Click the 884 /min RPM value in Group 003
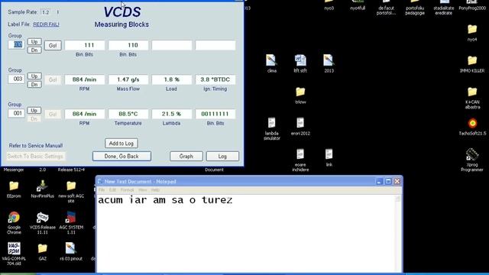Viewport: 489px width, 275px height. point(85,79)
